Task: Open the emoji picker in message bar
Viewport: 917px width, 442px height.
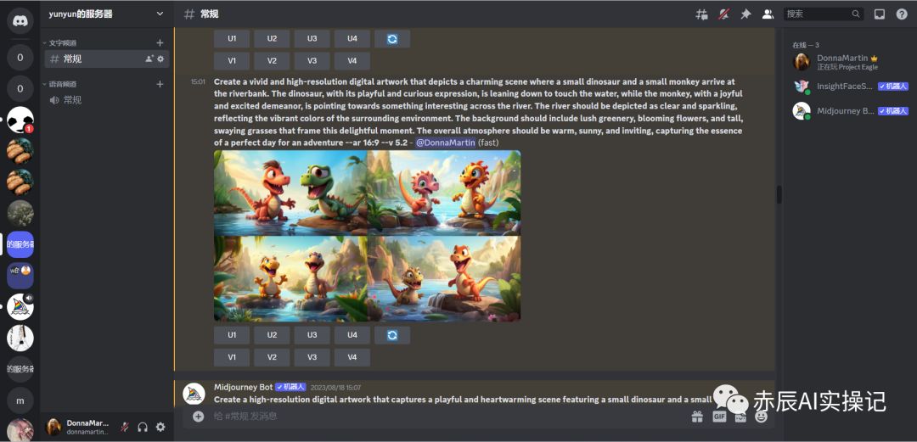Action: click(761, 417)
